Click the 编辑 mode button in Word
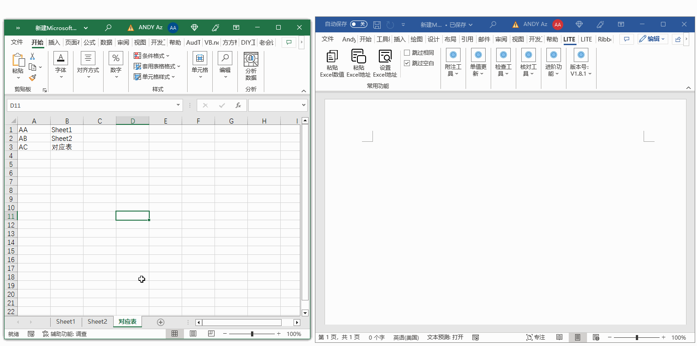 click(653, 39)
